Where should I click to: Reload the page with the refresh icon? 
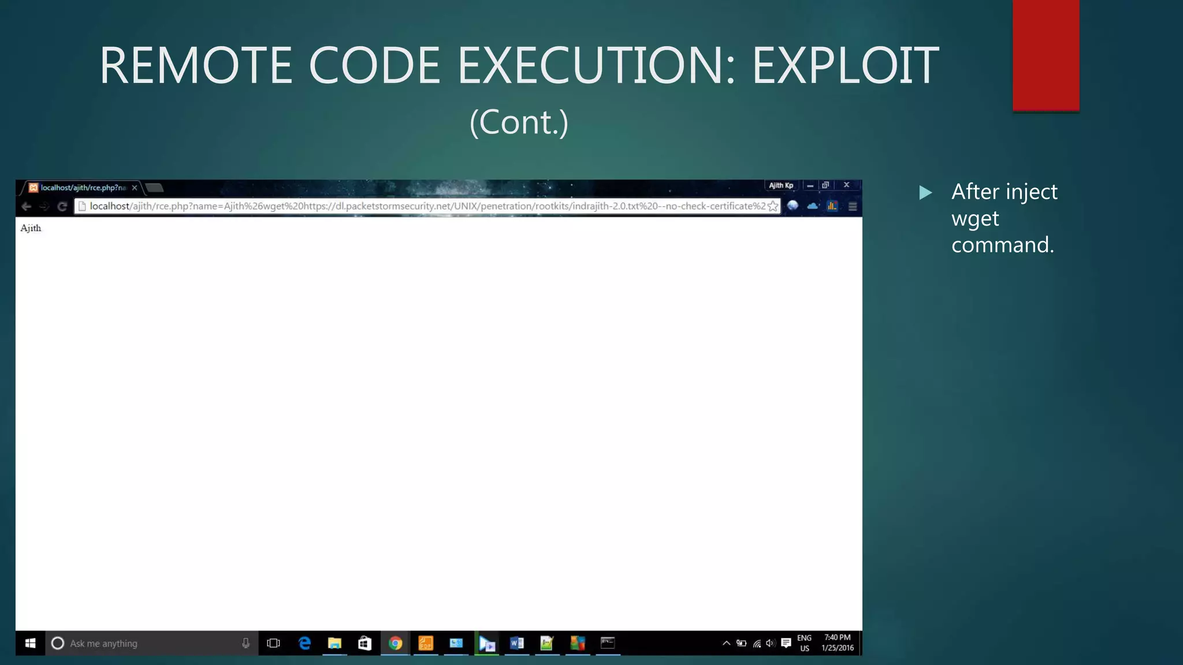coord(62,206)
